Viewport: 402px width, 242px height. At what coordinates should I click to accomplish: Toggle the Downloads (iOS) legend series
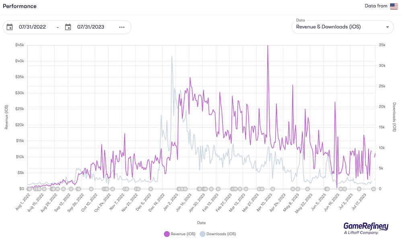click(217, 234)
